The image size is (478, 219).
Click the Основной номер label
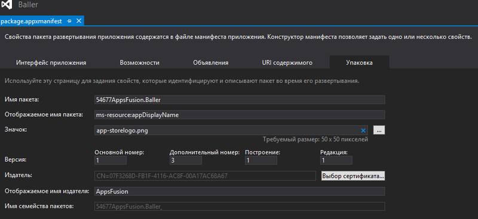pos(119,152)
